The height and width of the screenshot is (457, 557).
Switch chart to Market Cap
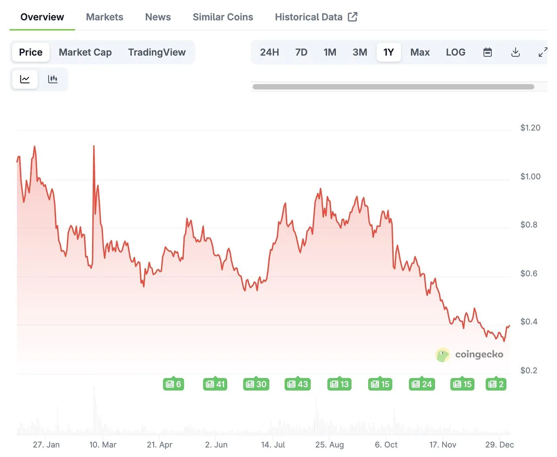click(85, 52)
